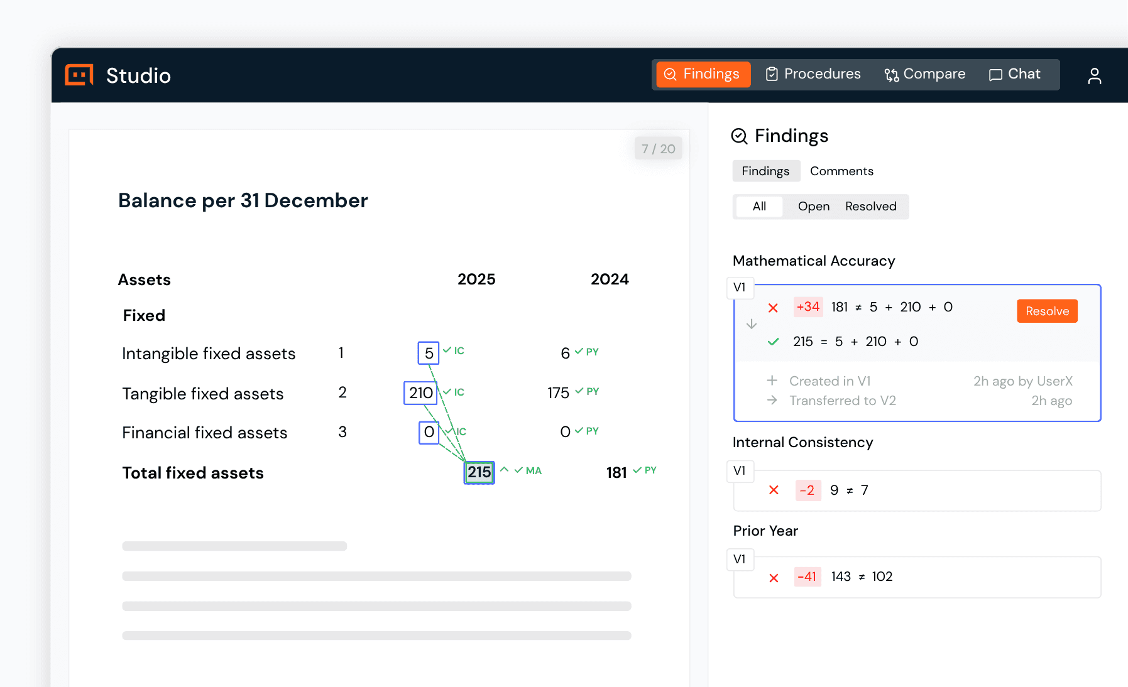
Task: Select the boxed value 0 for Financial assets
Action: 429,432
